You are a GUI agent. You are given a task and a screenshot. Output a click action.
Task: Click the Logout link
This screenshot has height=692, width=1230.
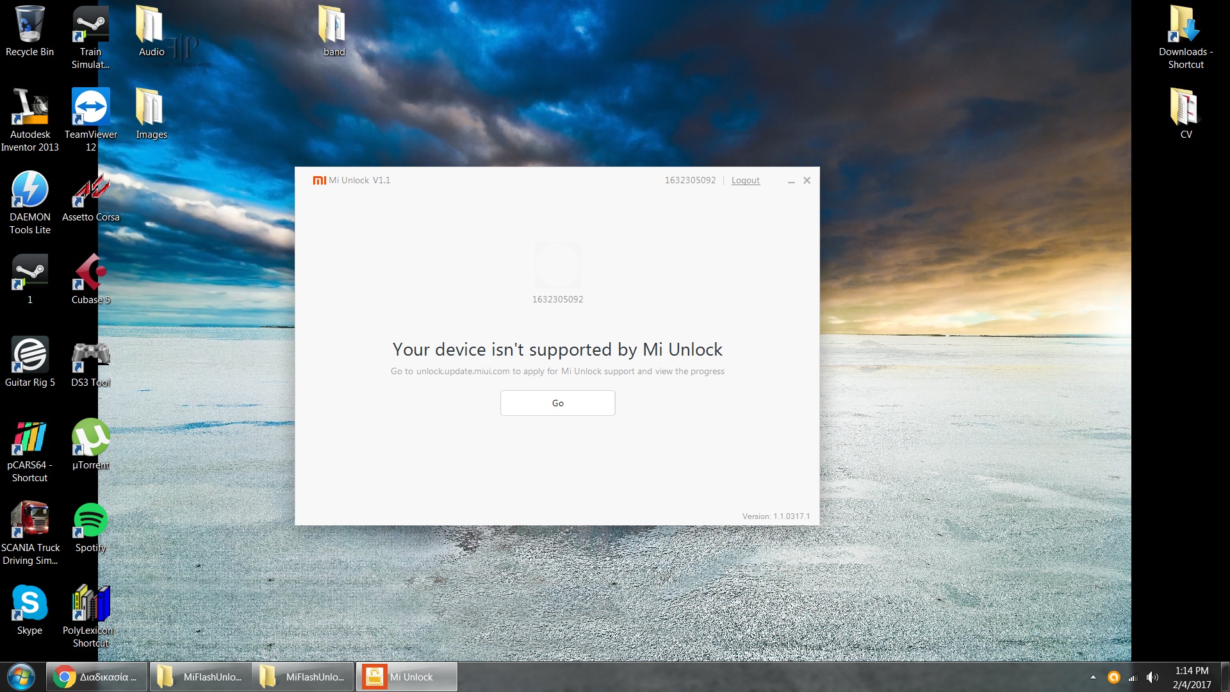pyautogui.click(x=745, y=181)
